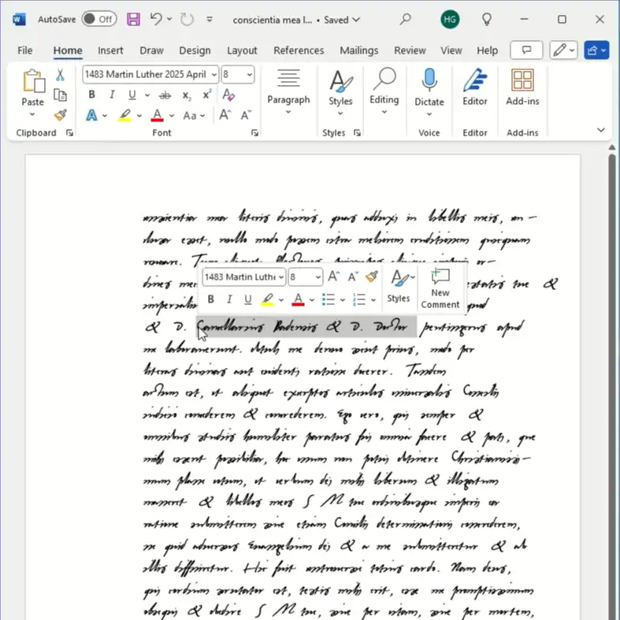Click New Comment in mini toolbar

440,288
